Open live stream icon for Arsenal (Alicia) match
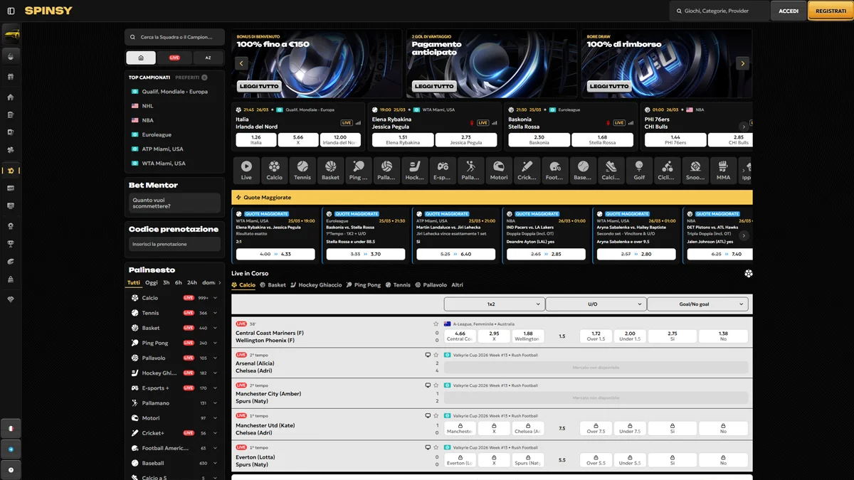The width and height of the screenshot is (854, 480). [x=428, y=355]
